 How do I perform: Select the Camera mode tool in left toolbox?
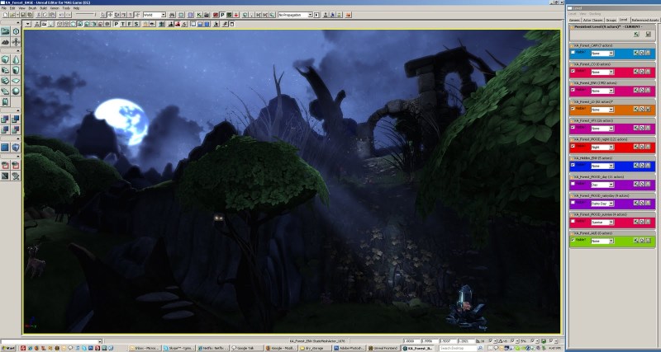point(5,31)
